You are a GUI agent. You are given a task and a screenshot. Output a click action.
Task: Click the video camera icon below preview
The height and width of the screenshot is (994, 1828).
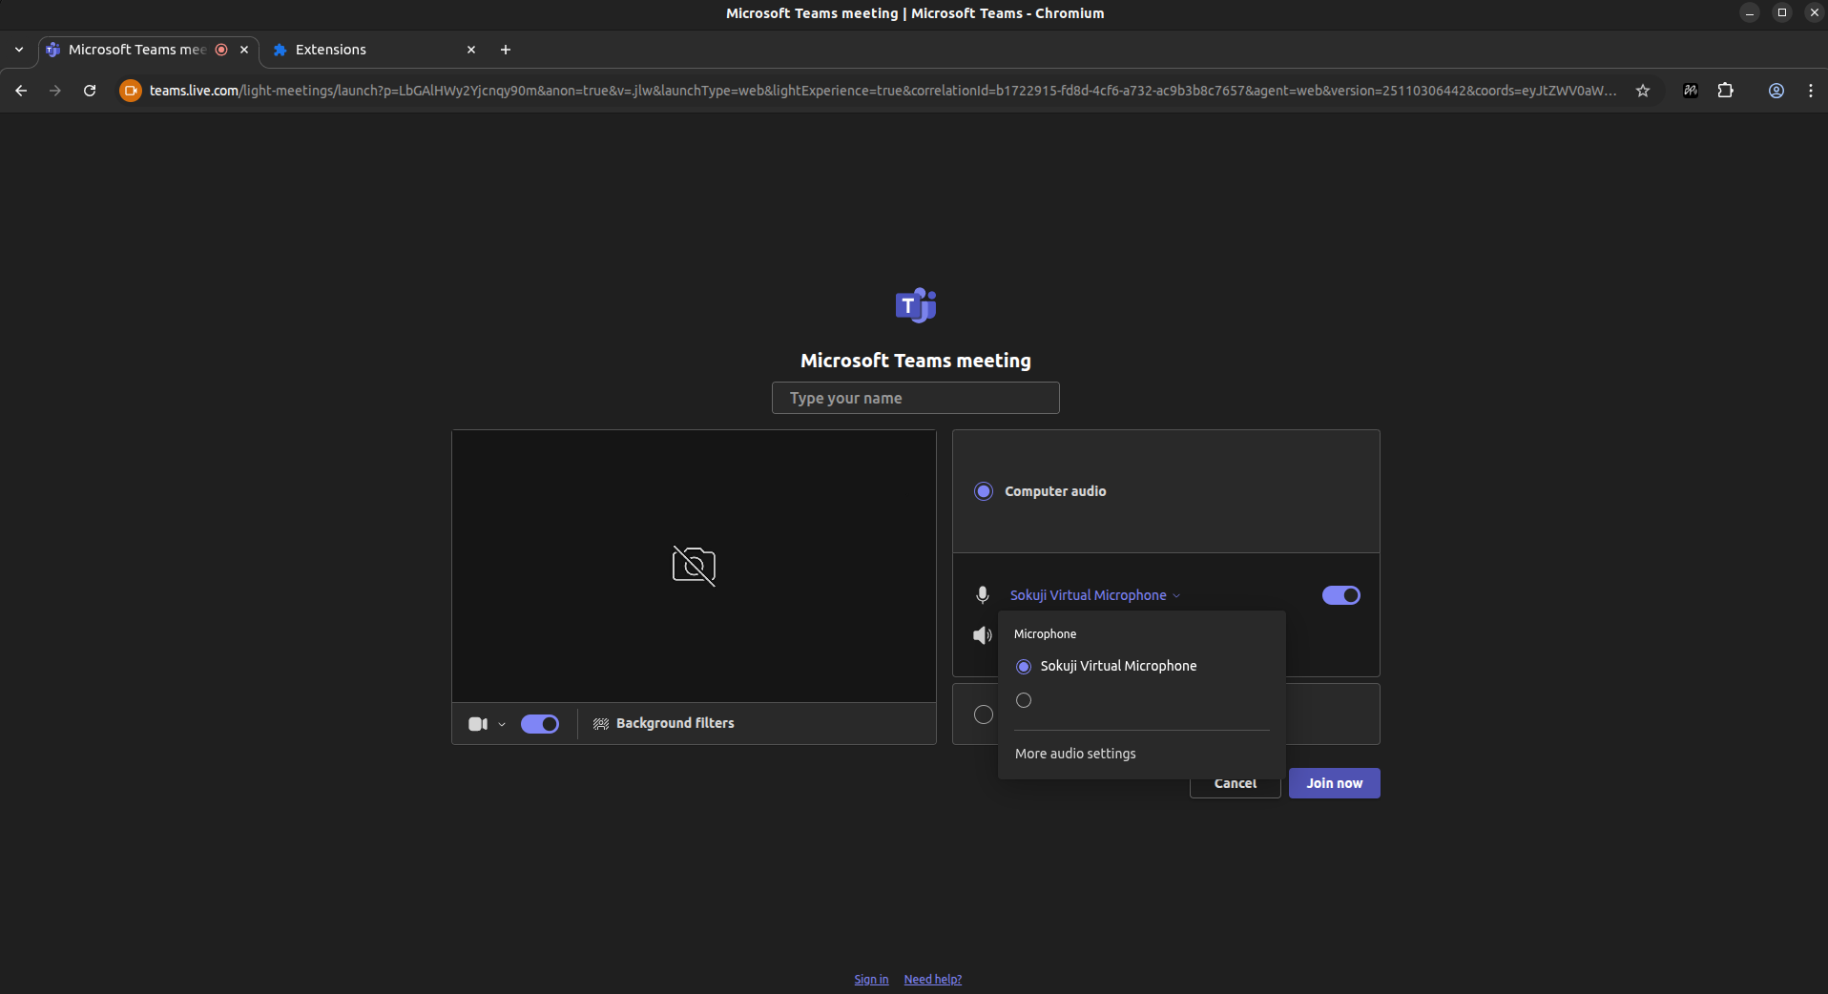[478, 724]
